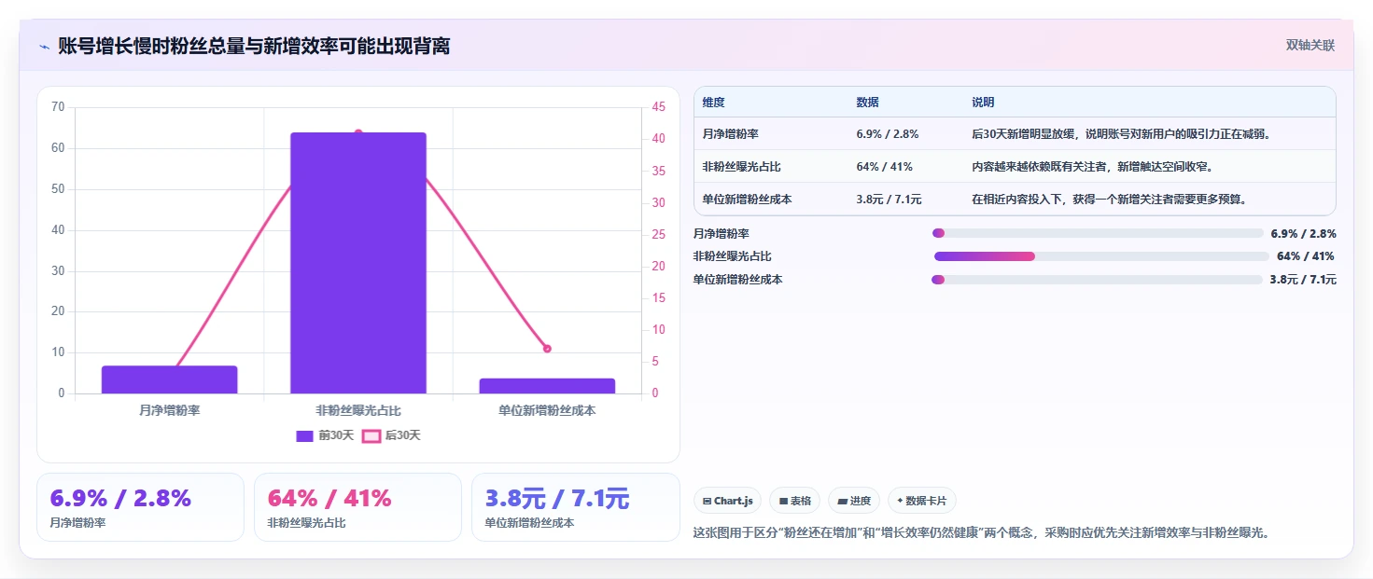
Task: Click the description starting 内容越来越依赖既有关注者
Action: [1092, 167]
